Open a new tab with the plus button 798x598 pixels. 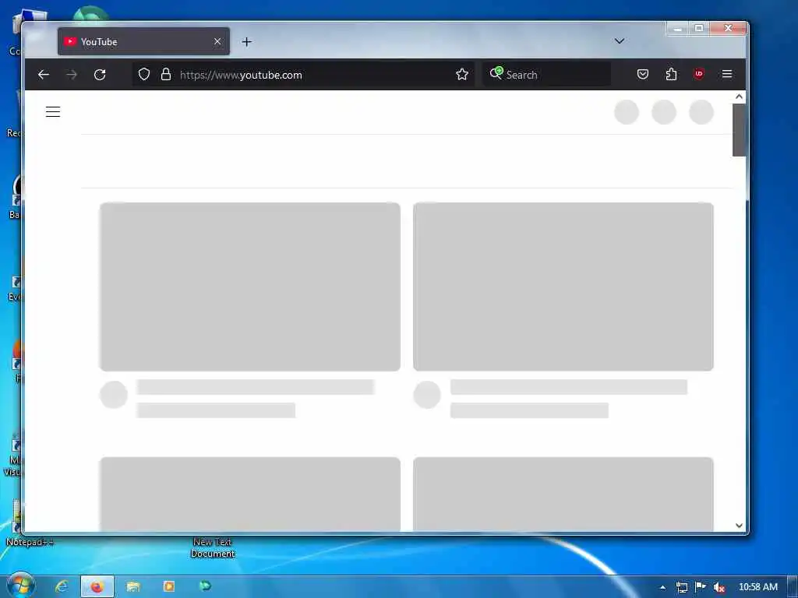[x=247, y=42]
